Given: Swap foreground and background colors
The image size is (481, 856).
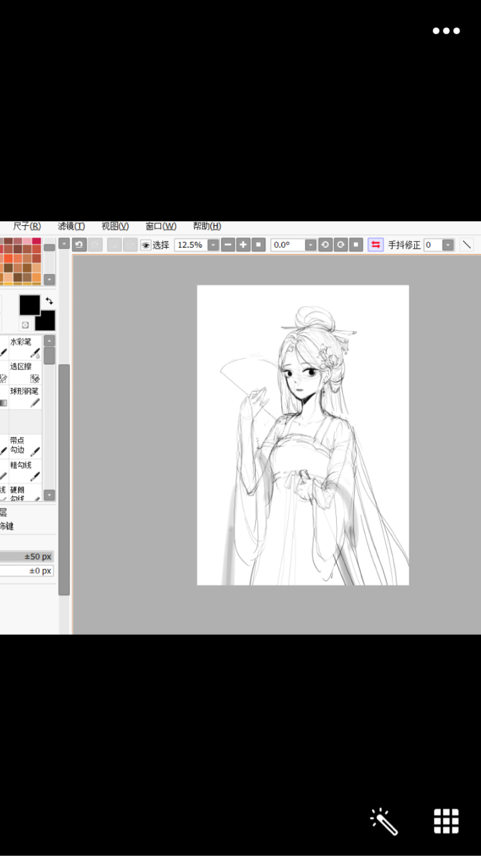Looking at the screenshot, I should point(49,301).
